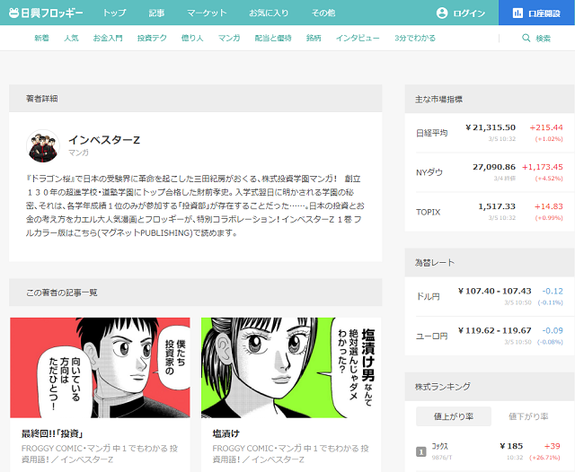The image size is (575, 472).
Task: Click the 1,517.33 TOPIX value
Action: (x=497, y=206)
